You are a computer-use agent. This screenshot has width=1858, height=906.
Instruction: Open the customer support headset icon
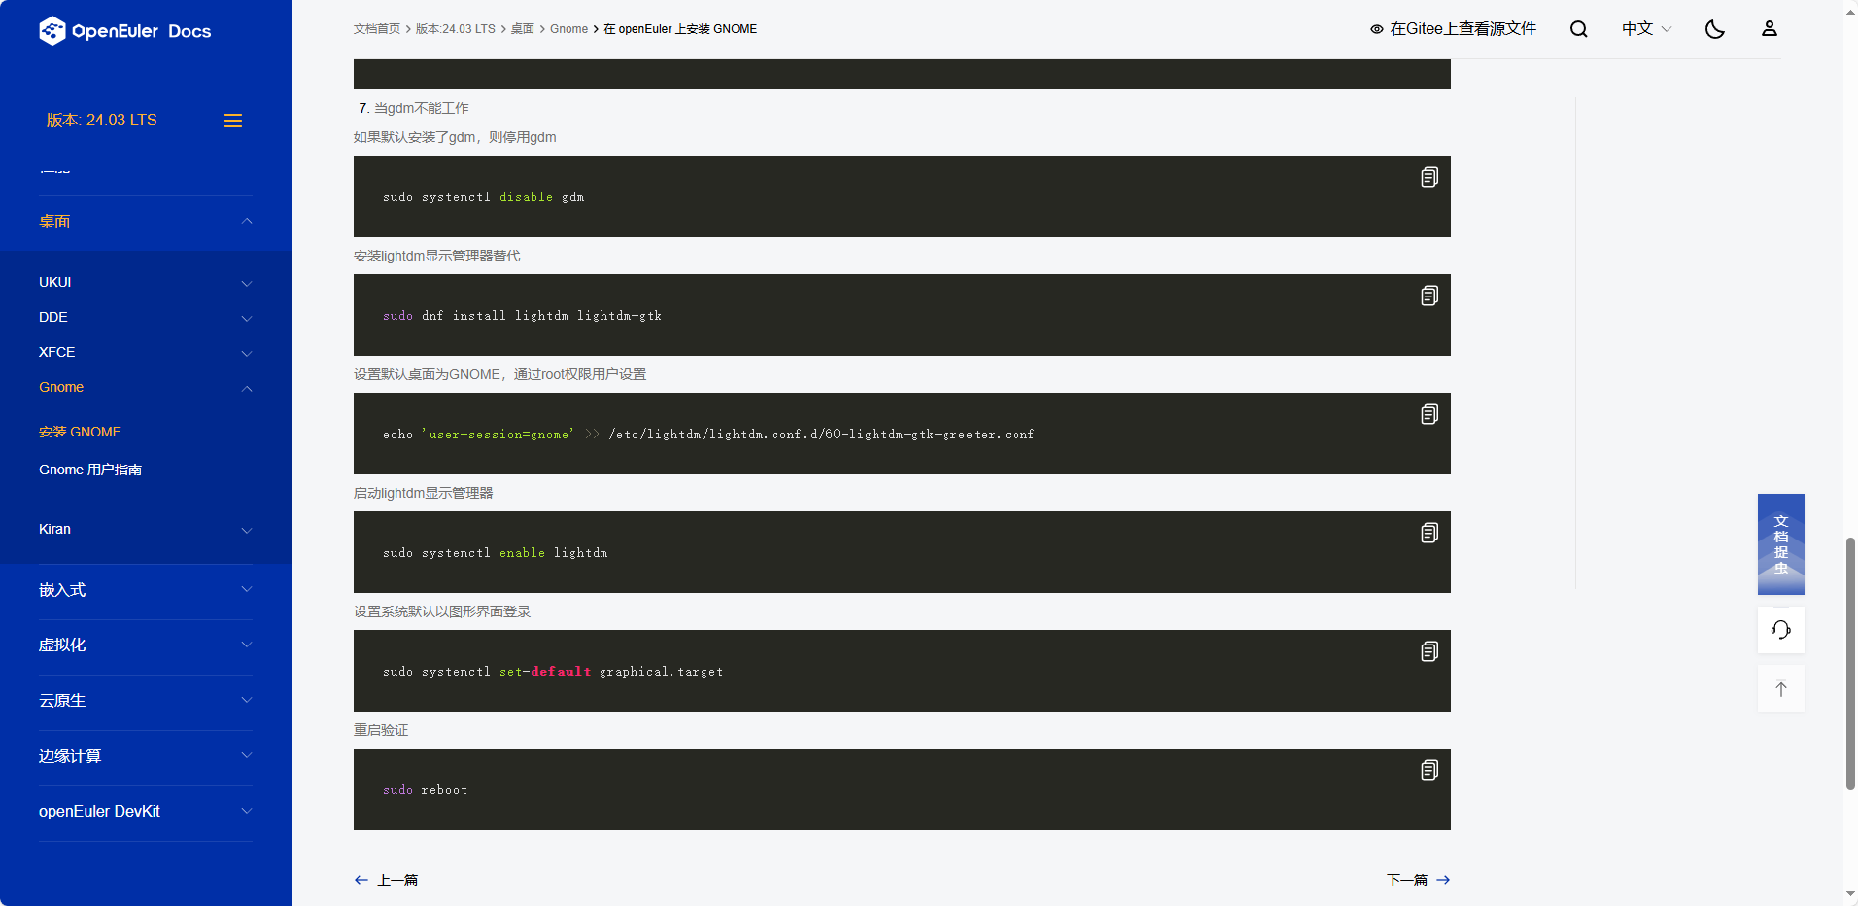click(x=1780, y=630)
